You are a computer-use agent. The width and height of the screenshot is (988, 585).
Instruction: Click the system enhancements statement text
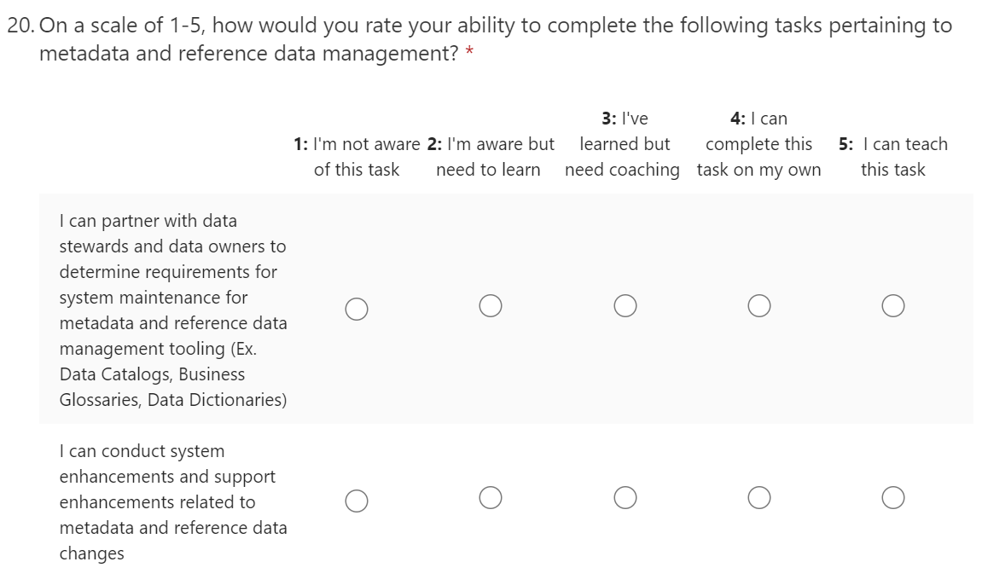pos(172,502)
